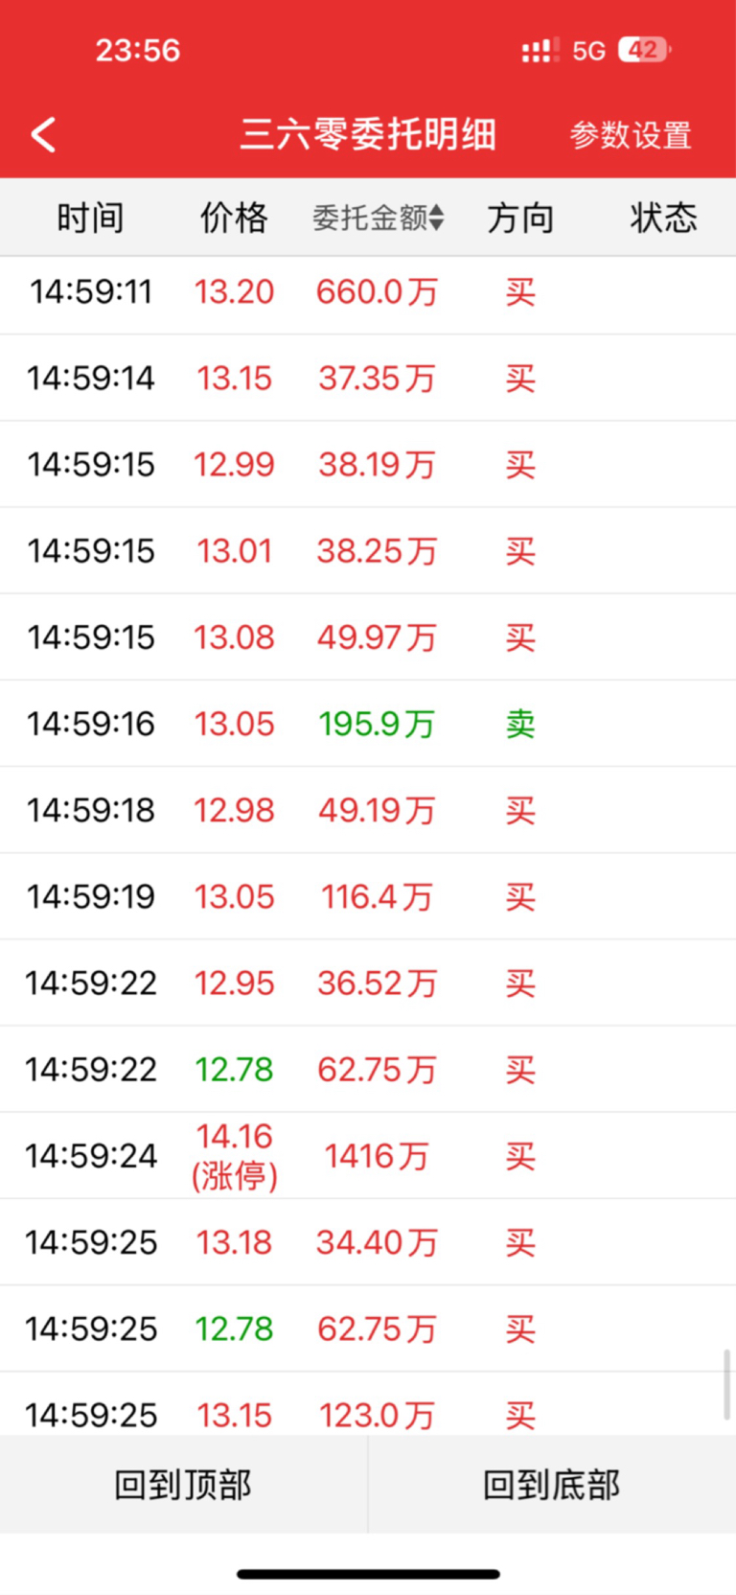The height and width of the screenshot is (1595, 736).
Task: Open 参数设置 parameter settings
Action: tap(631, 135)
